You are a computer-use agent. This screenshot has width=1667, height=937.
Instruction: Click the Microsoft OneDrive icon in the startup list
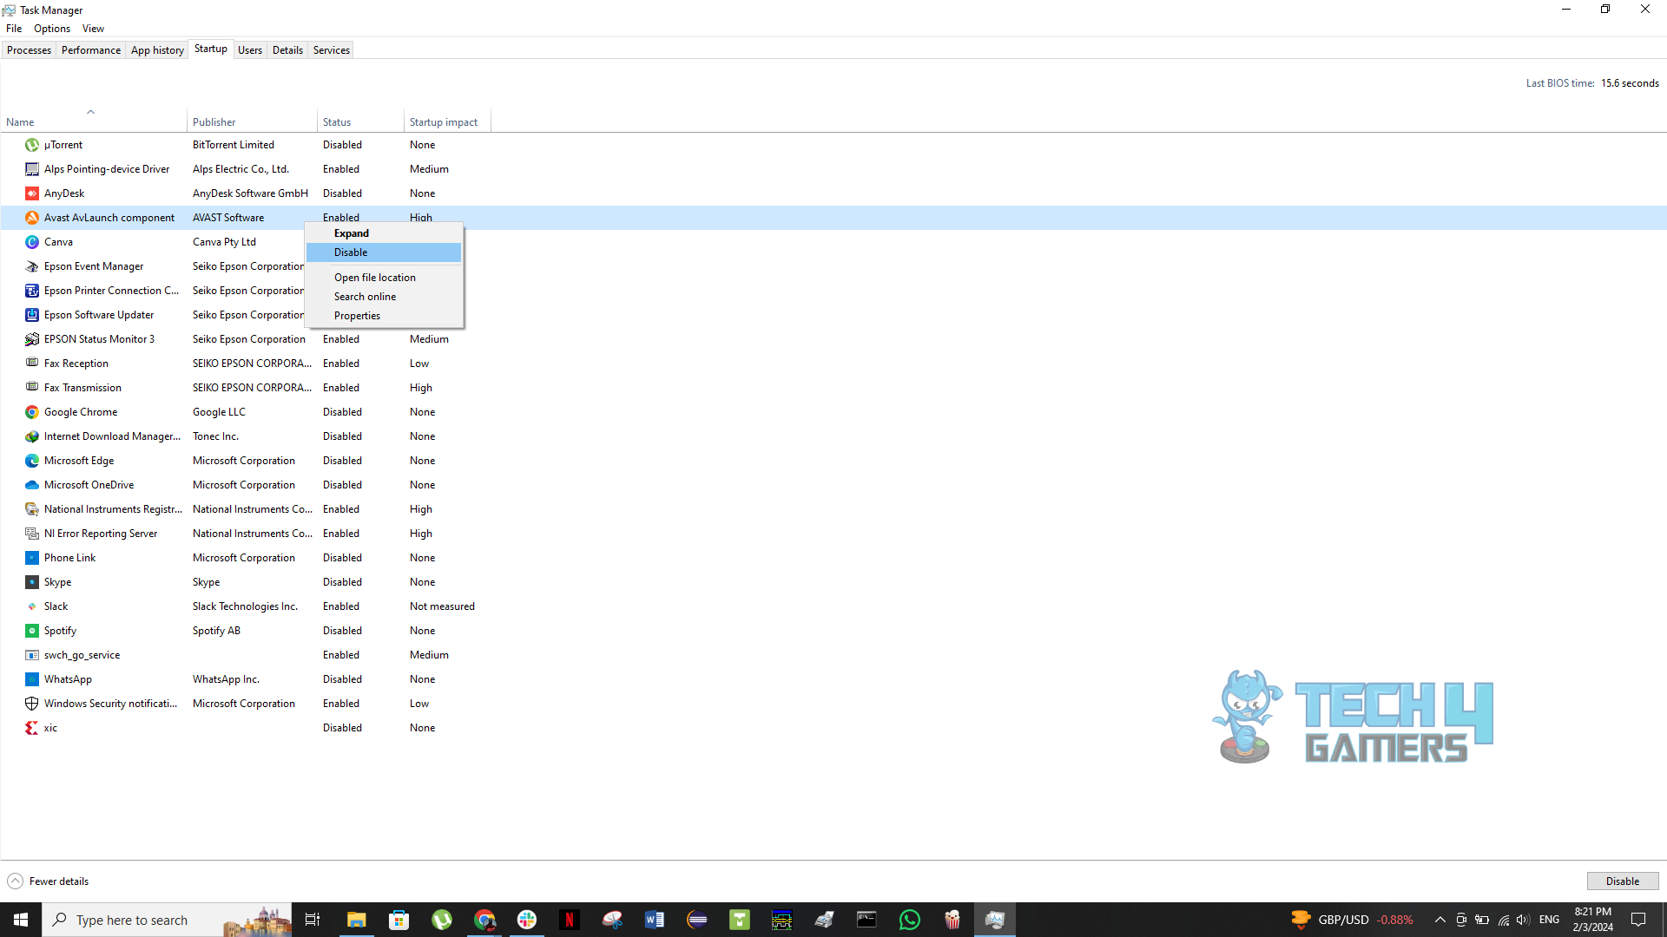tap(31, 484)
